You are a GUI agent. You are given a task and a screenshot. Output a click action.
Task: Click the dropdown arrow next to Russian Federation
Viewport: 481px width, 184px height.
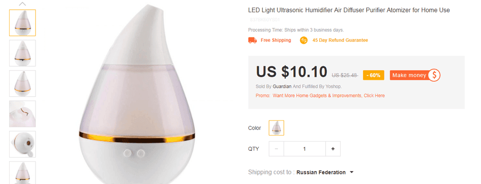(x=352, y=172)
